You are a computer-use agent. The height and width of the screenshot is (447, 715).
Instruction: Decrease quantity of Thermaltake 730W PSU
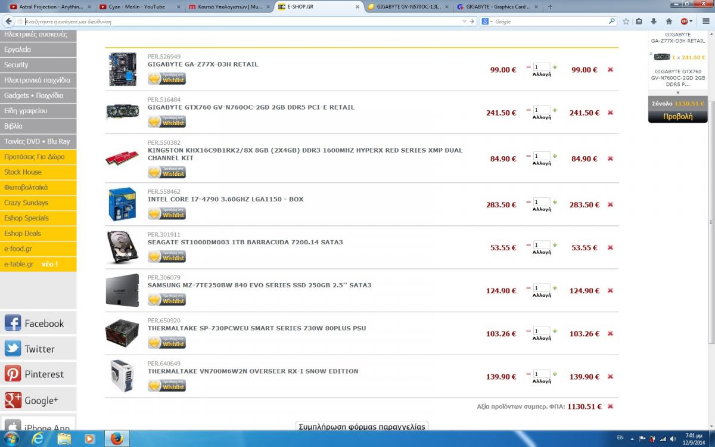[x=529, y=331]
